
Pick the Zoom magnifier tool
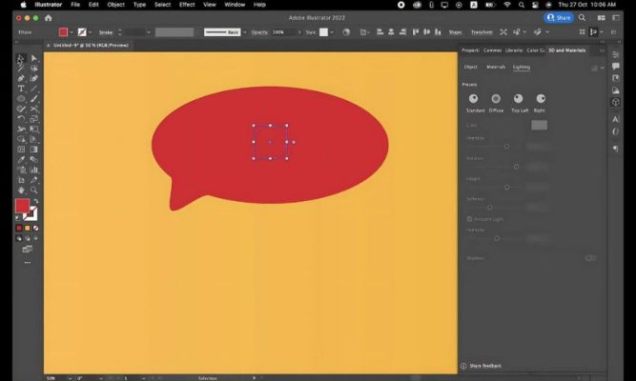tap(34, 190)
